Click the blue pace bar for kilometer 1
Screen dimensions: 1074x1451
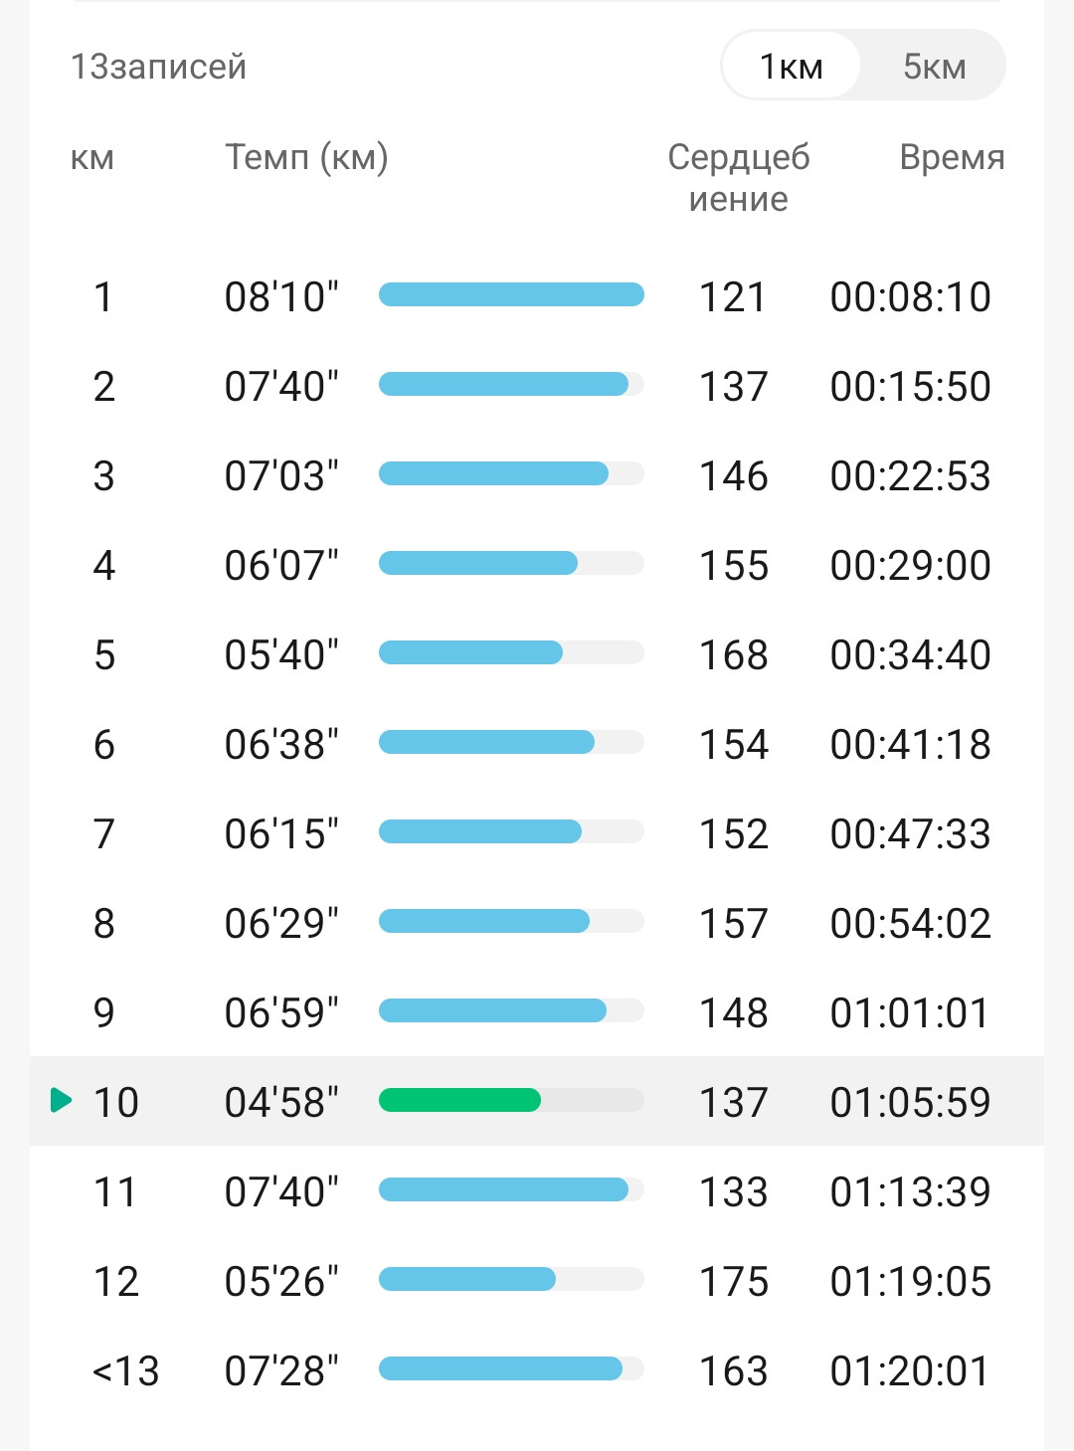(x=511, y=294)
